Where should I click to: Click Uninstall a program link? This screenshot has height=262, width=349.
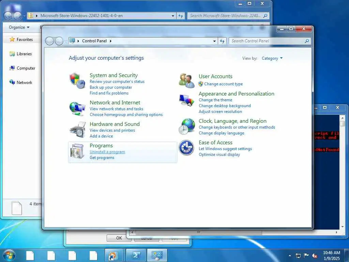[107, 152]
